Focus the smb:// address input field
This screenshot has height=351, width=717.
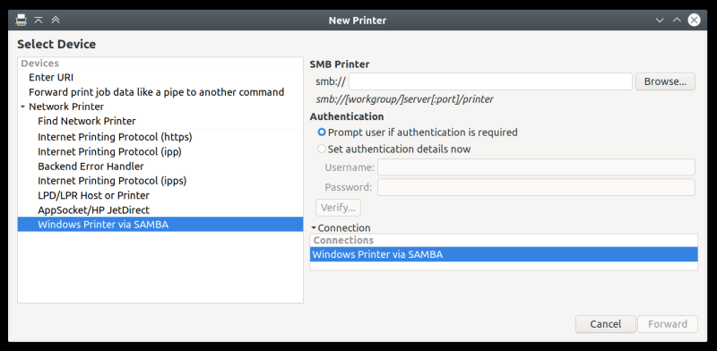490,81
